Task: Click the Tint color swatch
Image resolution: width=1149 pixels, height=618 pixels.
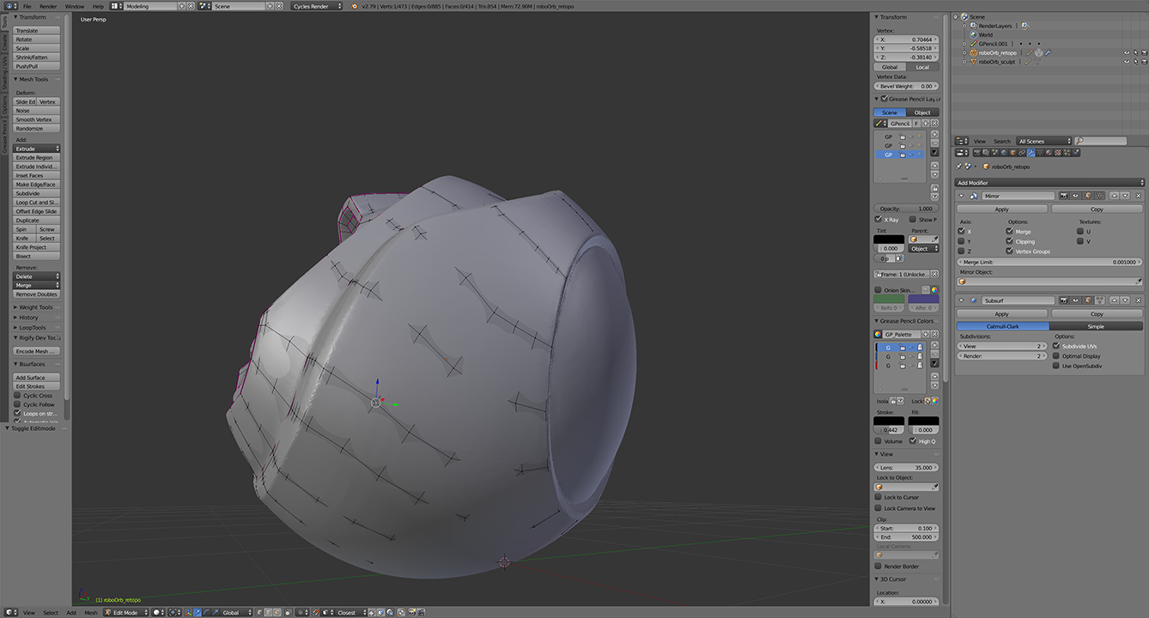Action: pyautogui.click(x=889, y=239)
